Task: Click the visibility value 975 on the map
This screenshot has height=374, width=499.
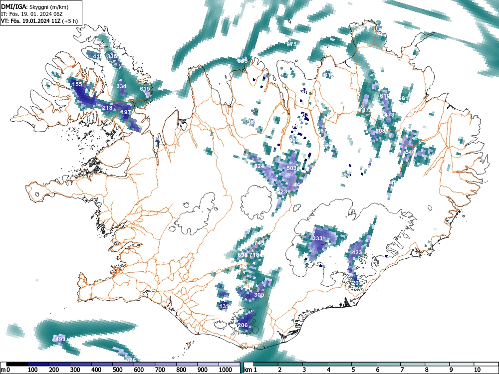Action: tap(291, 44)
